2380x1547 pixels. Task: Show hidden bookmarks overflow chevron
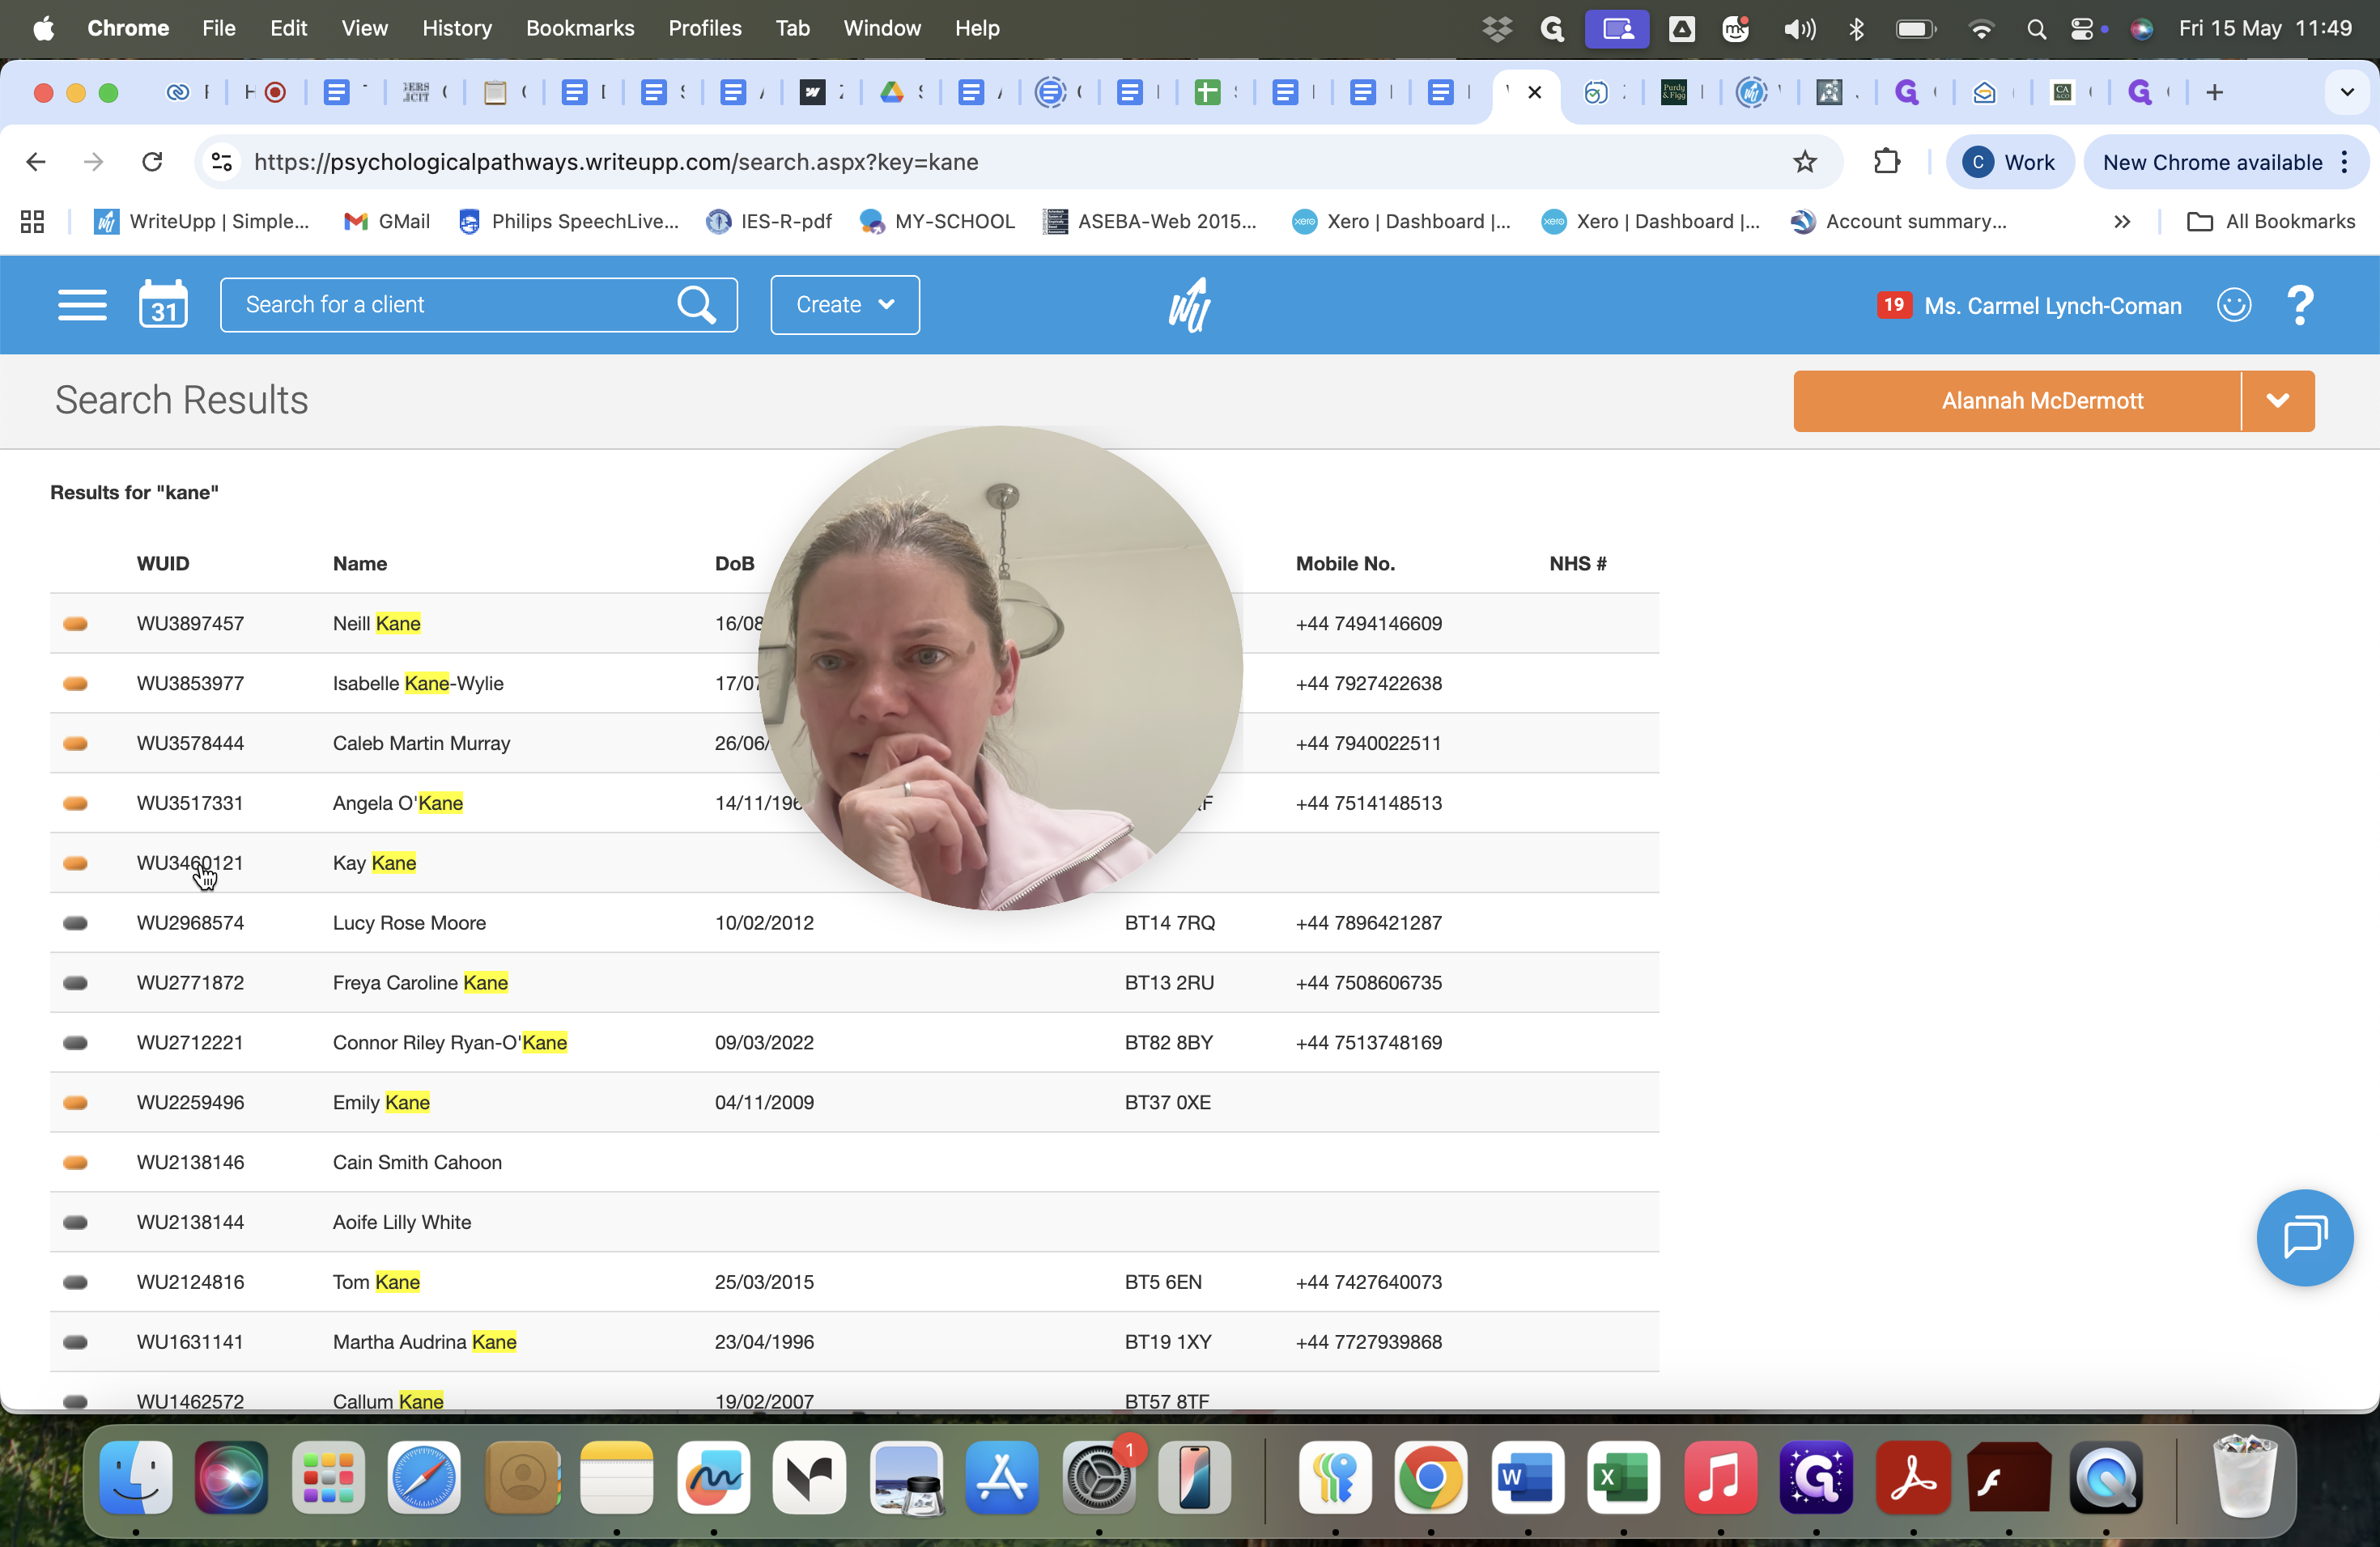pyautogui.click(x=2122, y=222)
